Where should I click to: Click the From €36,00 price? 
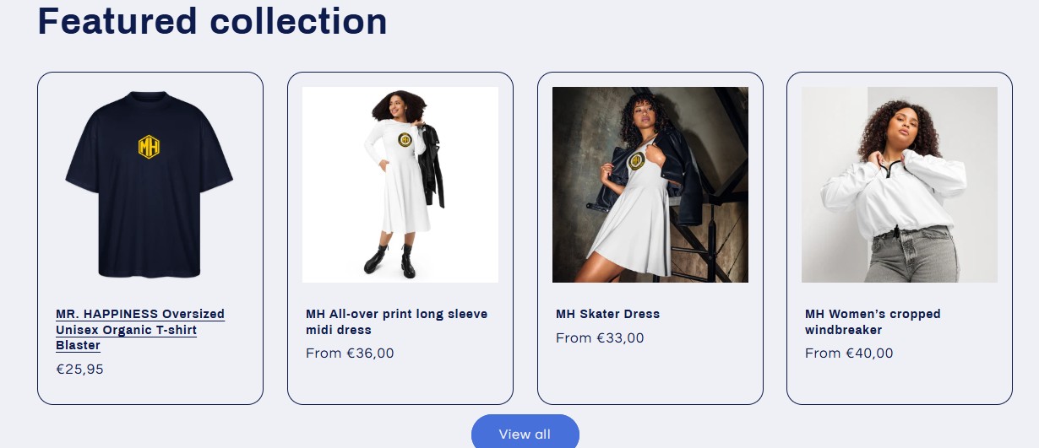pyautogui.click(x=350, y=353)
